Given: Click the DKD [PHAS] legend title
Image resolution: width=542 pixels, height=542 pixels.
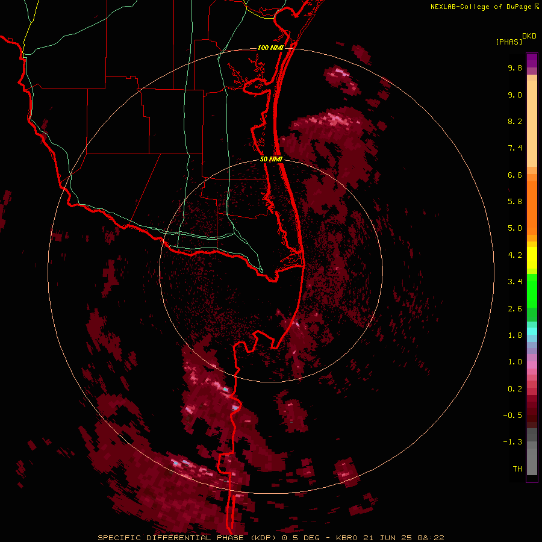Looking at the screenshot, I should 516,39.
